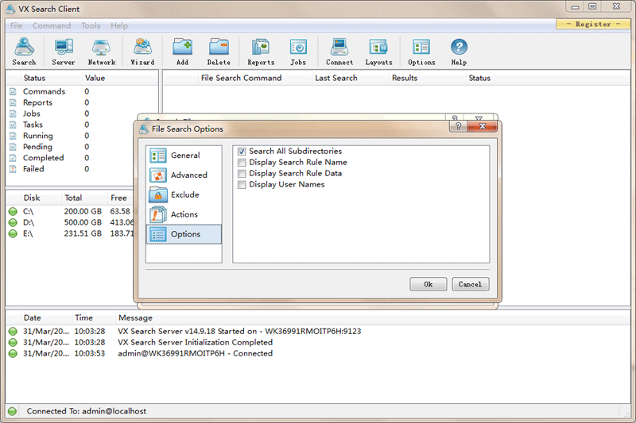
Task: Open the Server toolbar icon
Action: [x=64, y=48]
